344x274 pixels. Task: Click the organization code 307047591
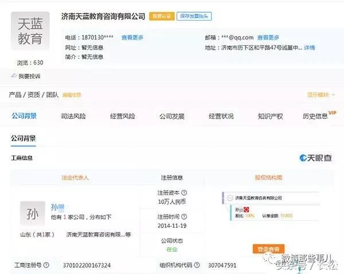[222, 265]
